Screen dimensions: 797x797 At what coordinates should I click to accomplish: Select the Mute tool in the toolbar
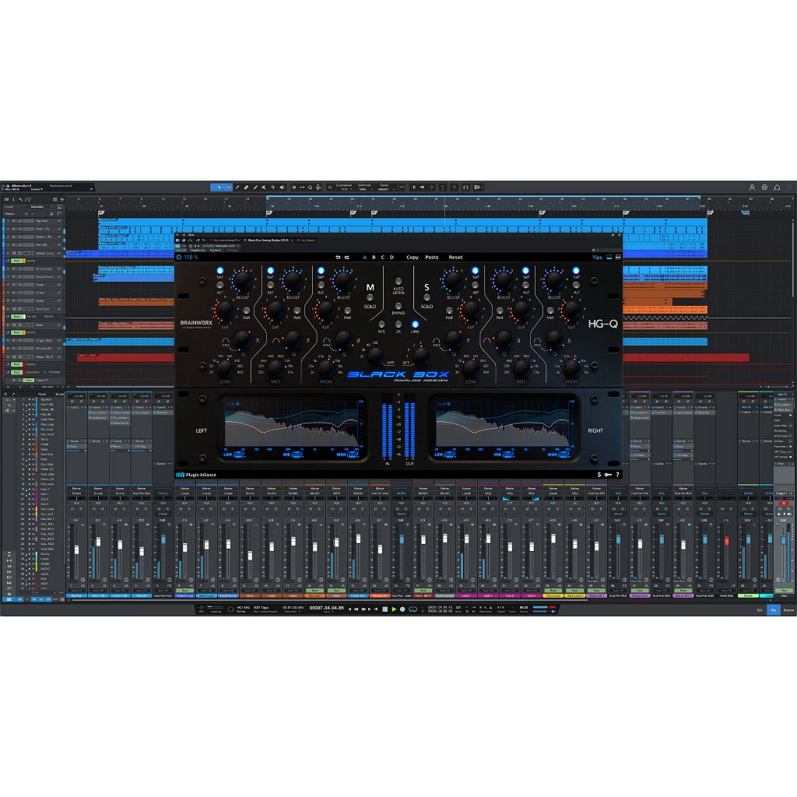(x=264, y=187)
